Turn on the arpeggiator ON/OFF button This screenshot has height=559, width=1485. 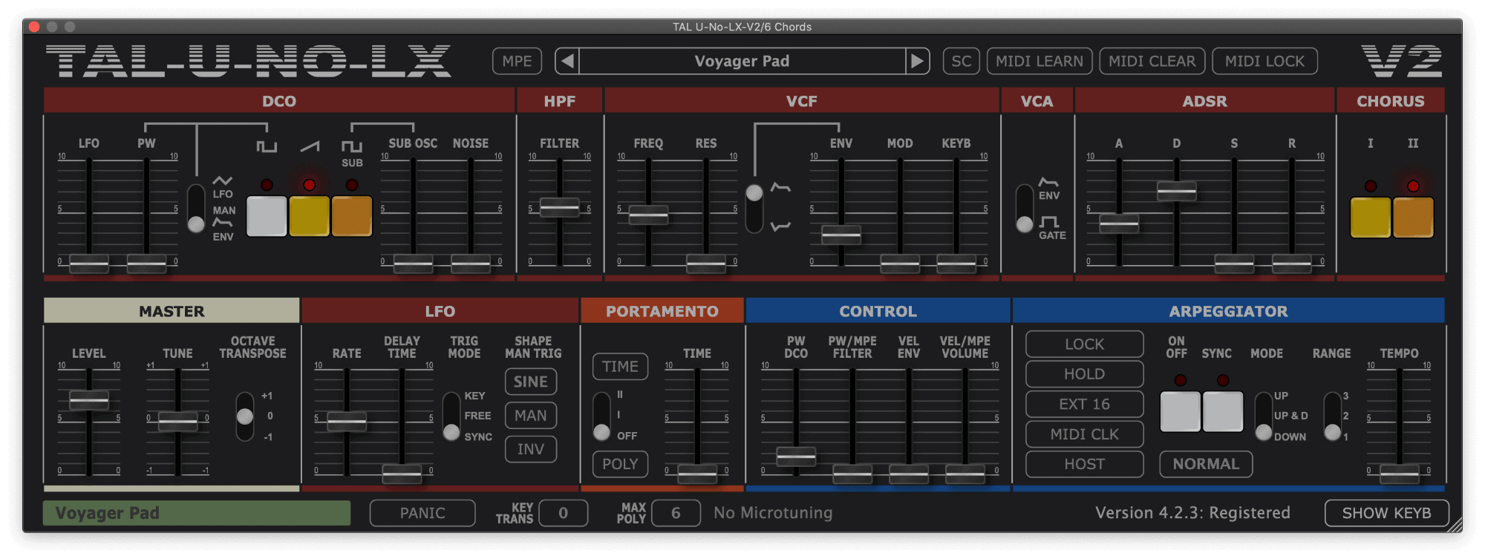pyautogui.click(x=1180, y=412)
